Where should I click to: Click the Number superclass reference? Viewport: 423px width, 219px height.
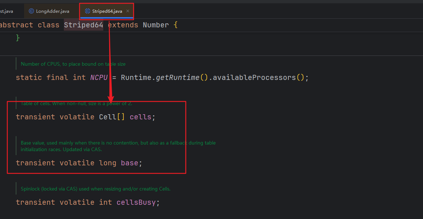click(155, 25)
